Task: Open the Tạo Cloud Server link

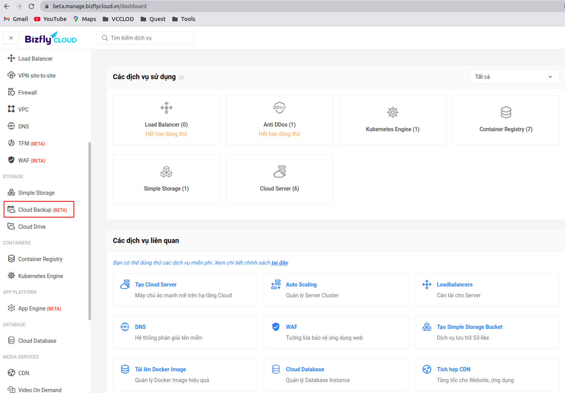Action: click(156, 284)
